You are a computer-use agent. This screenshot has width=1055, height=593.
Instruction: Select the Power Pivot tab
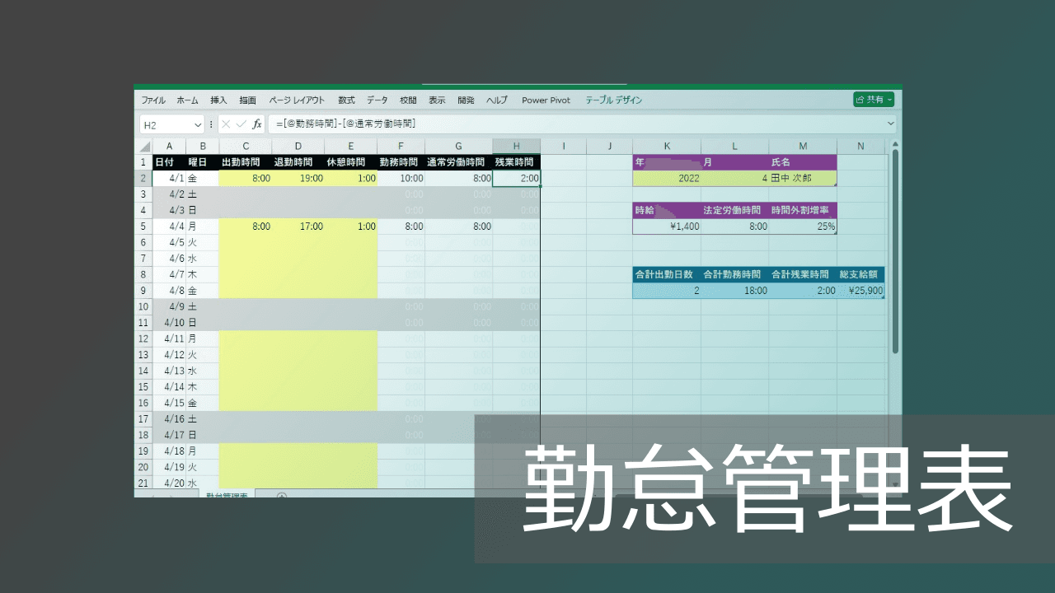click(546, 100)
